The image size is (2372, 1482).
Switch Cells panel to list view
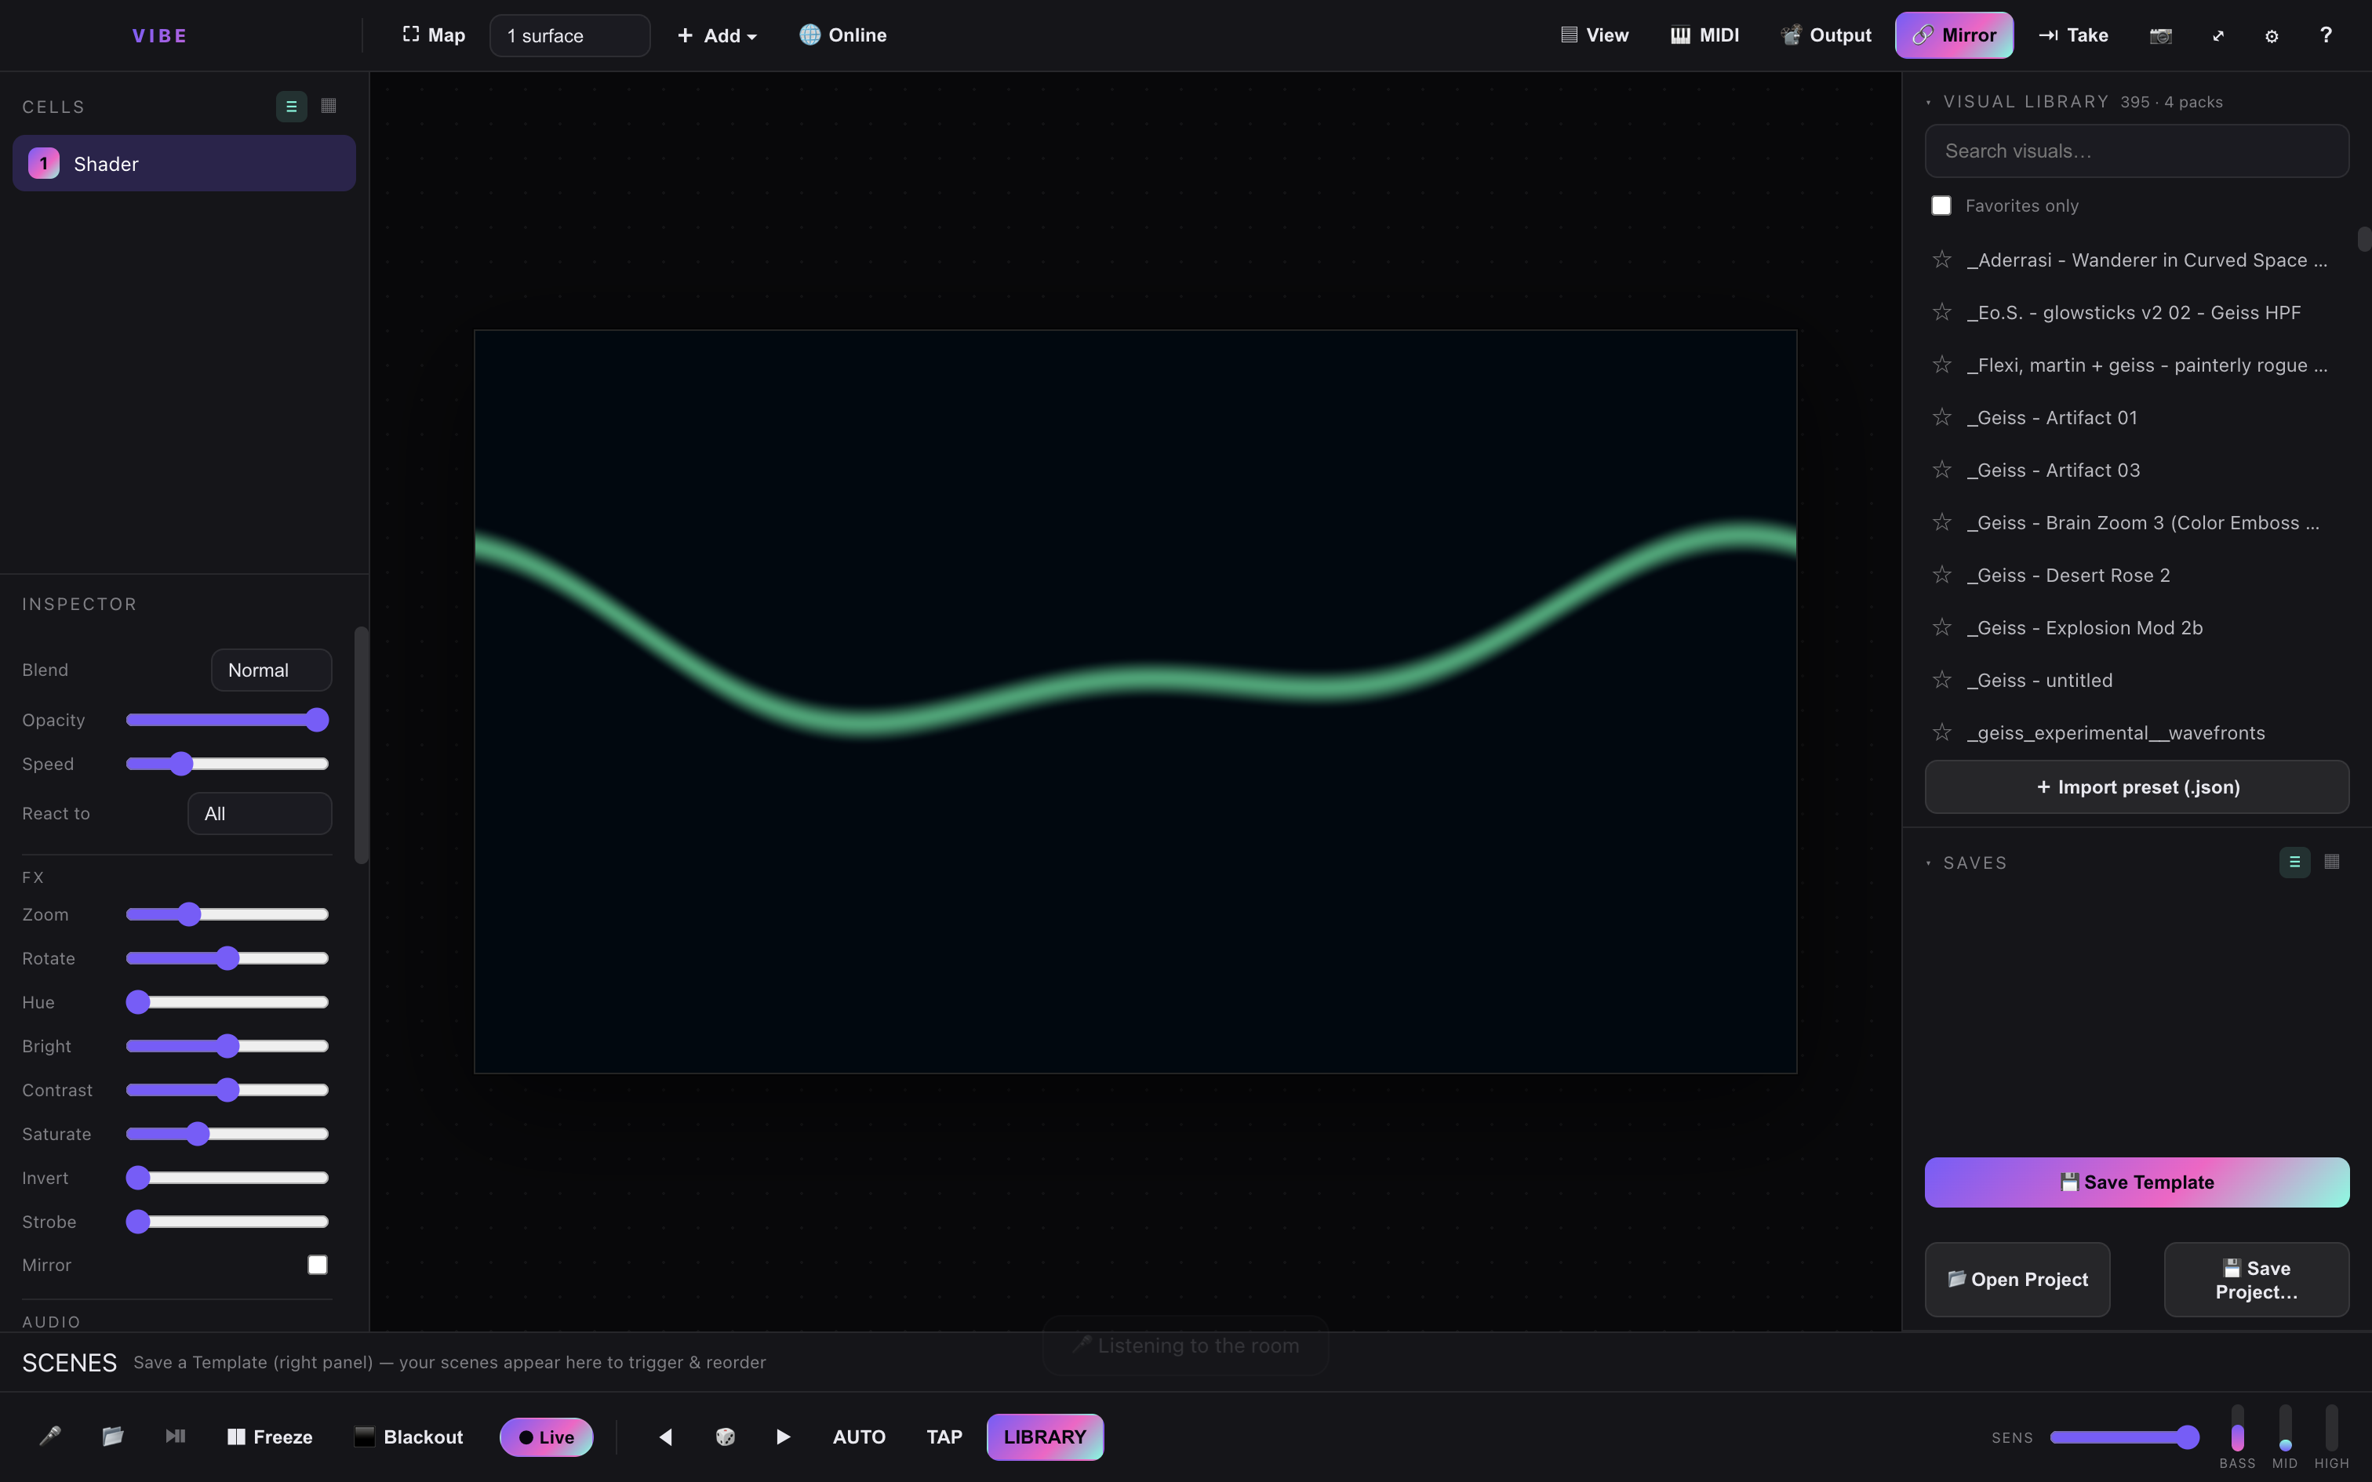(291, 106)
